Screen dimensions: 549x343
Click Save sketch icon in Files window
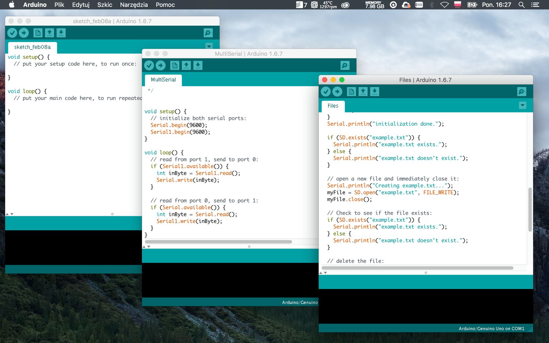point(375,92)
